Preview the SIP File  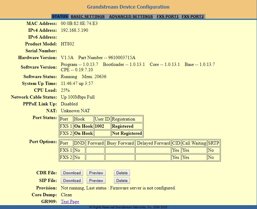(x=96, y=180)
